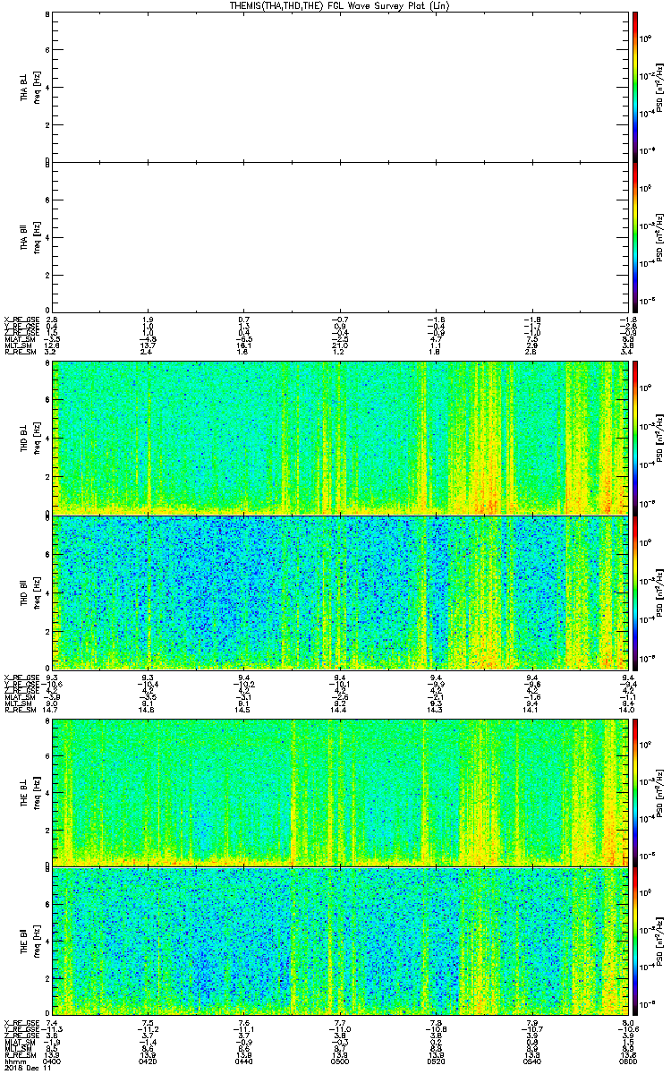The image size is (671, 1074).
Task: Click the THE B-parallel freq [Hz] axis label
Action: [x=38, y=940]
